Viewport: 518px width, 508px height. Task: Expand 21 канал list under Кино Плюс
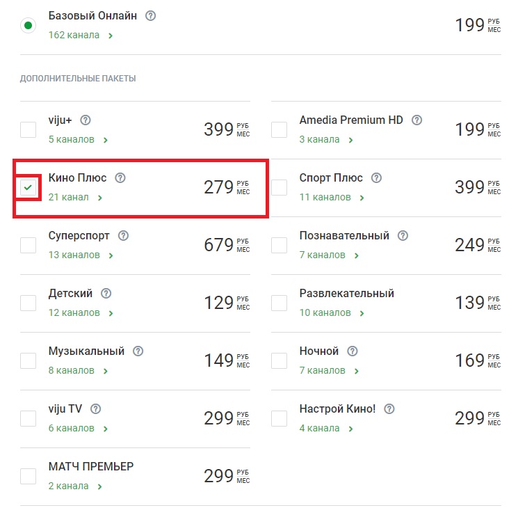(75, 198)
